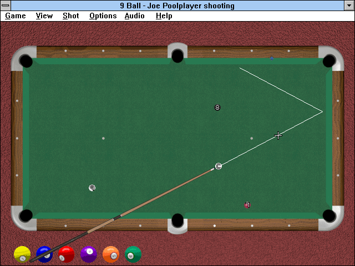Open the Help menu
The height and width of the screenshot is (266, 355).
click(164, 16)
